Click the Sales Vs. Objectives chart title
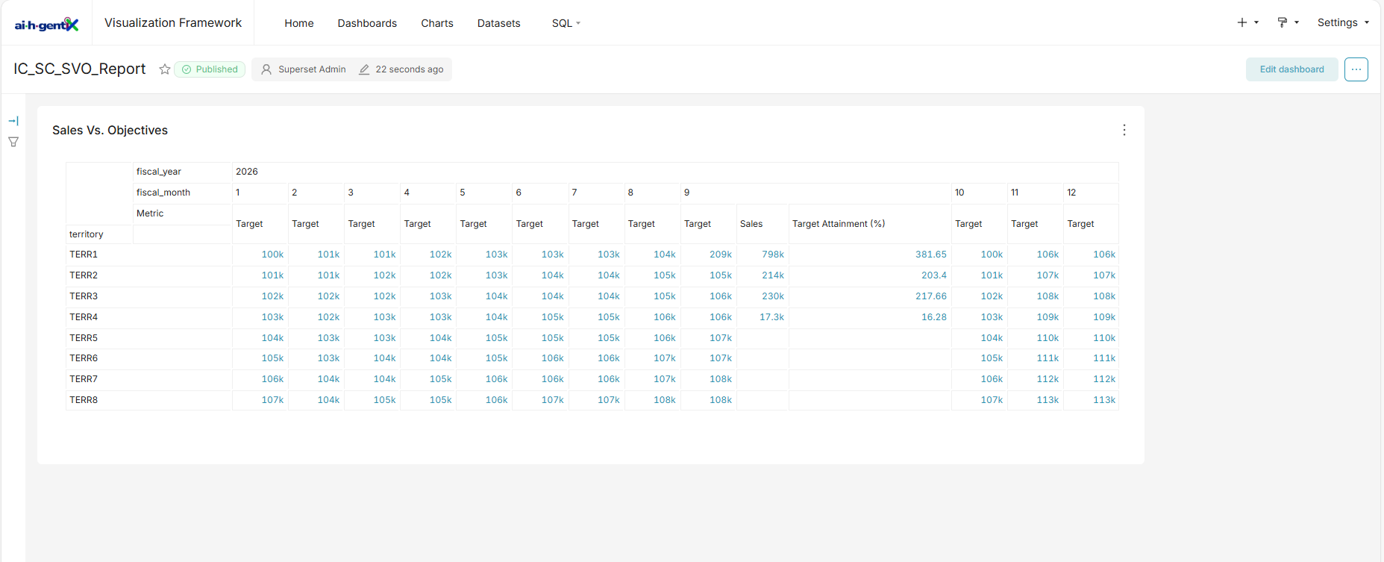This screenshot has height=562, width=1384. click(110, 130)
